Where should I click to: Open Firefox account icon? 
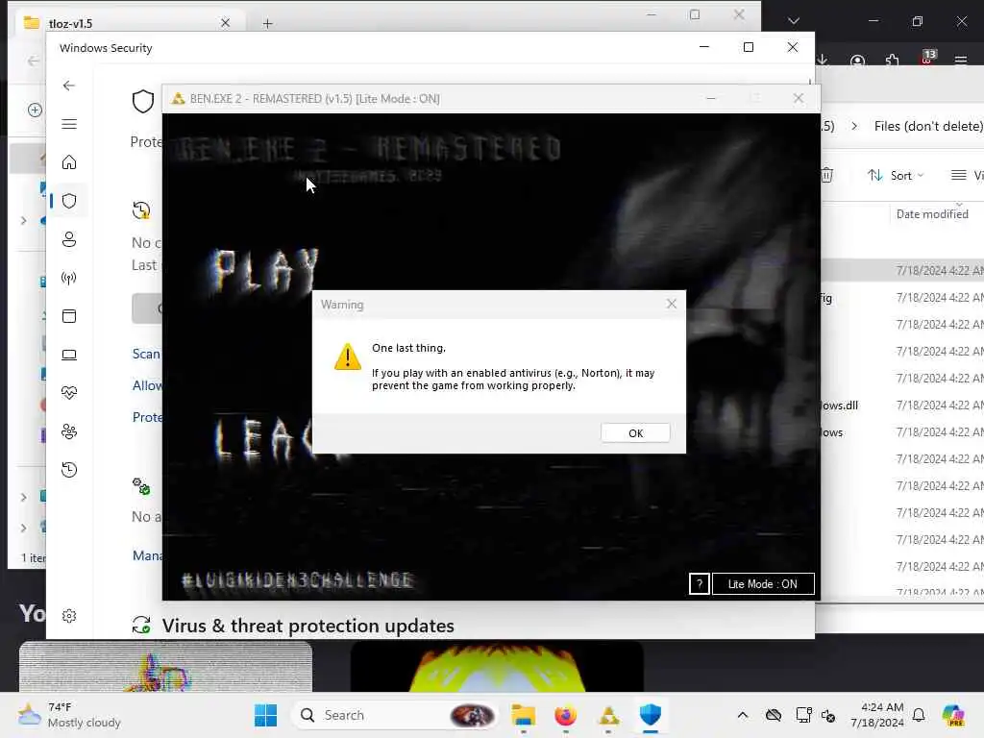point(857,61)
